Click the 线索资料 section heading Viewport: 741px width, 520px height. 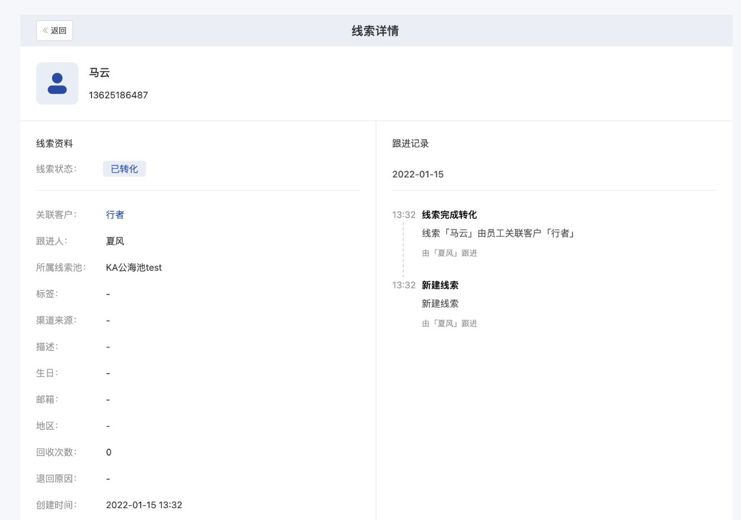[x=54, y=144]
